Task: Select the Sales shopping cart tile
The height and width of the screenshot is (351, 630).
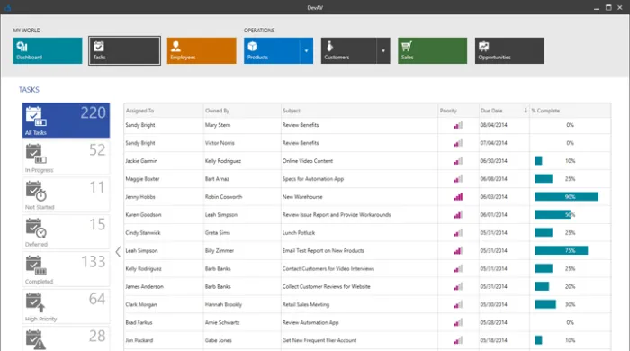Action: (432, 50)
